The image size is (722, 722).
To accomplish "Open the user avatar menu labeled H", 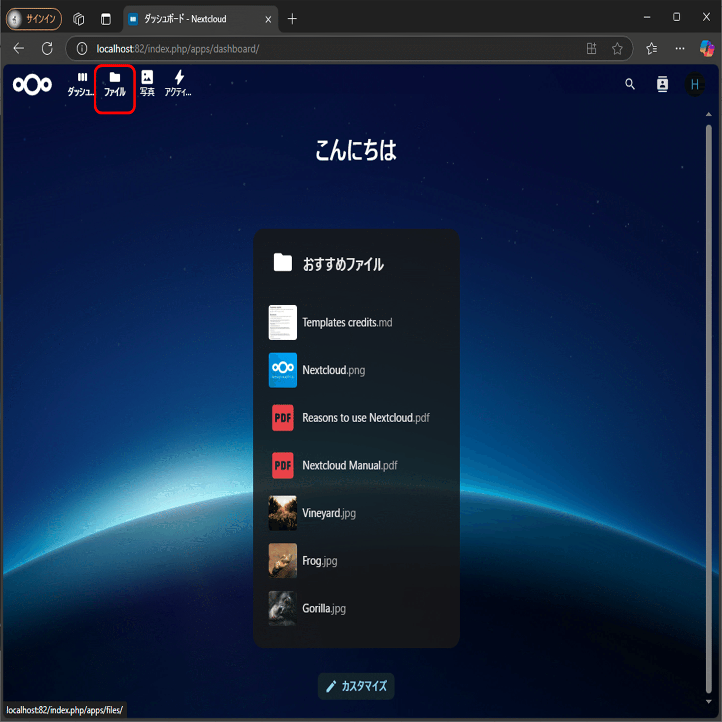I will click(695, 84).
